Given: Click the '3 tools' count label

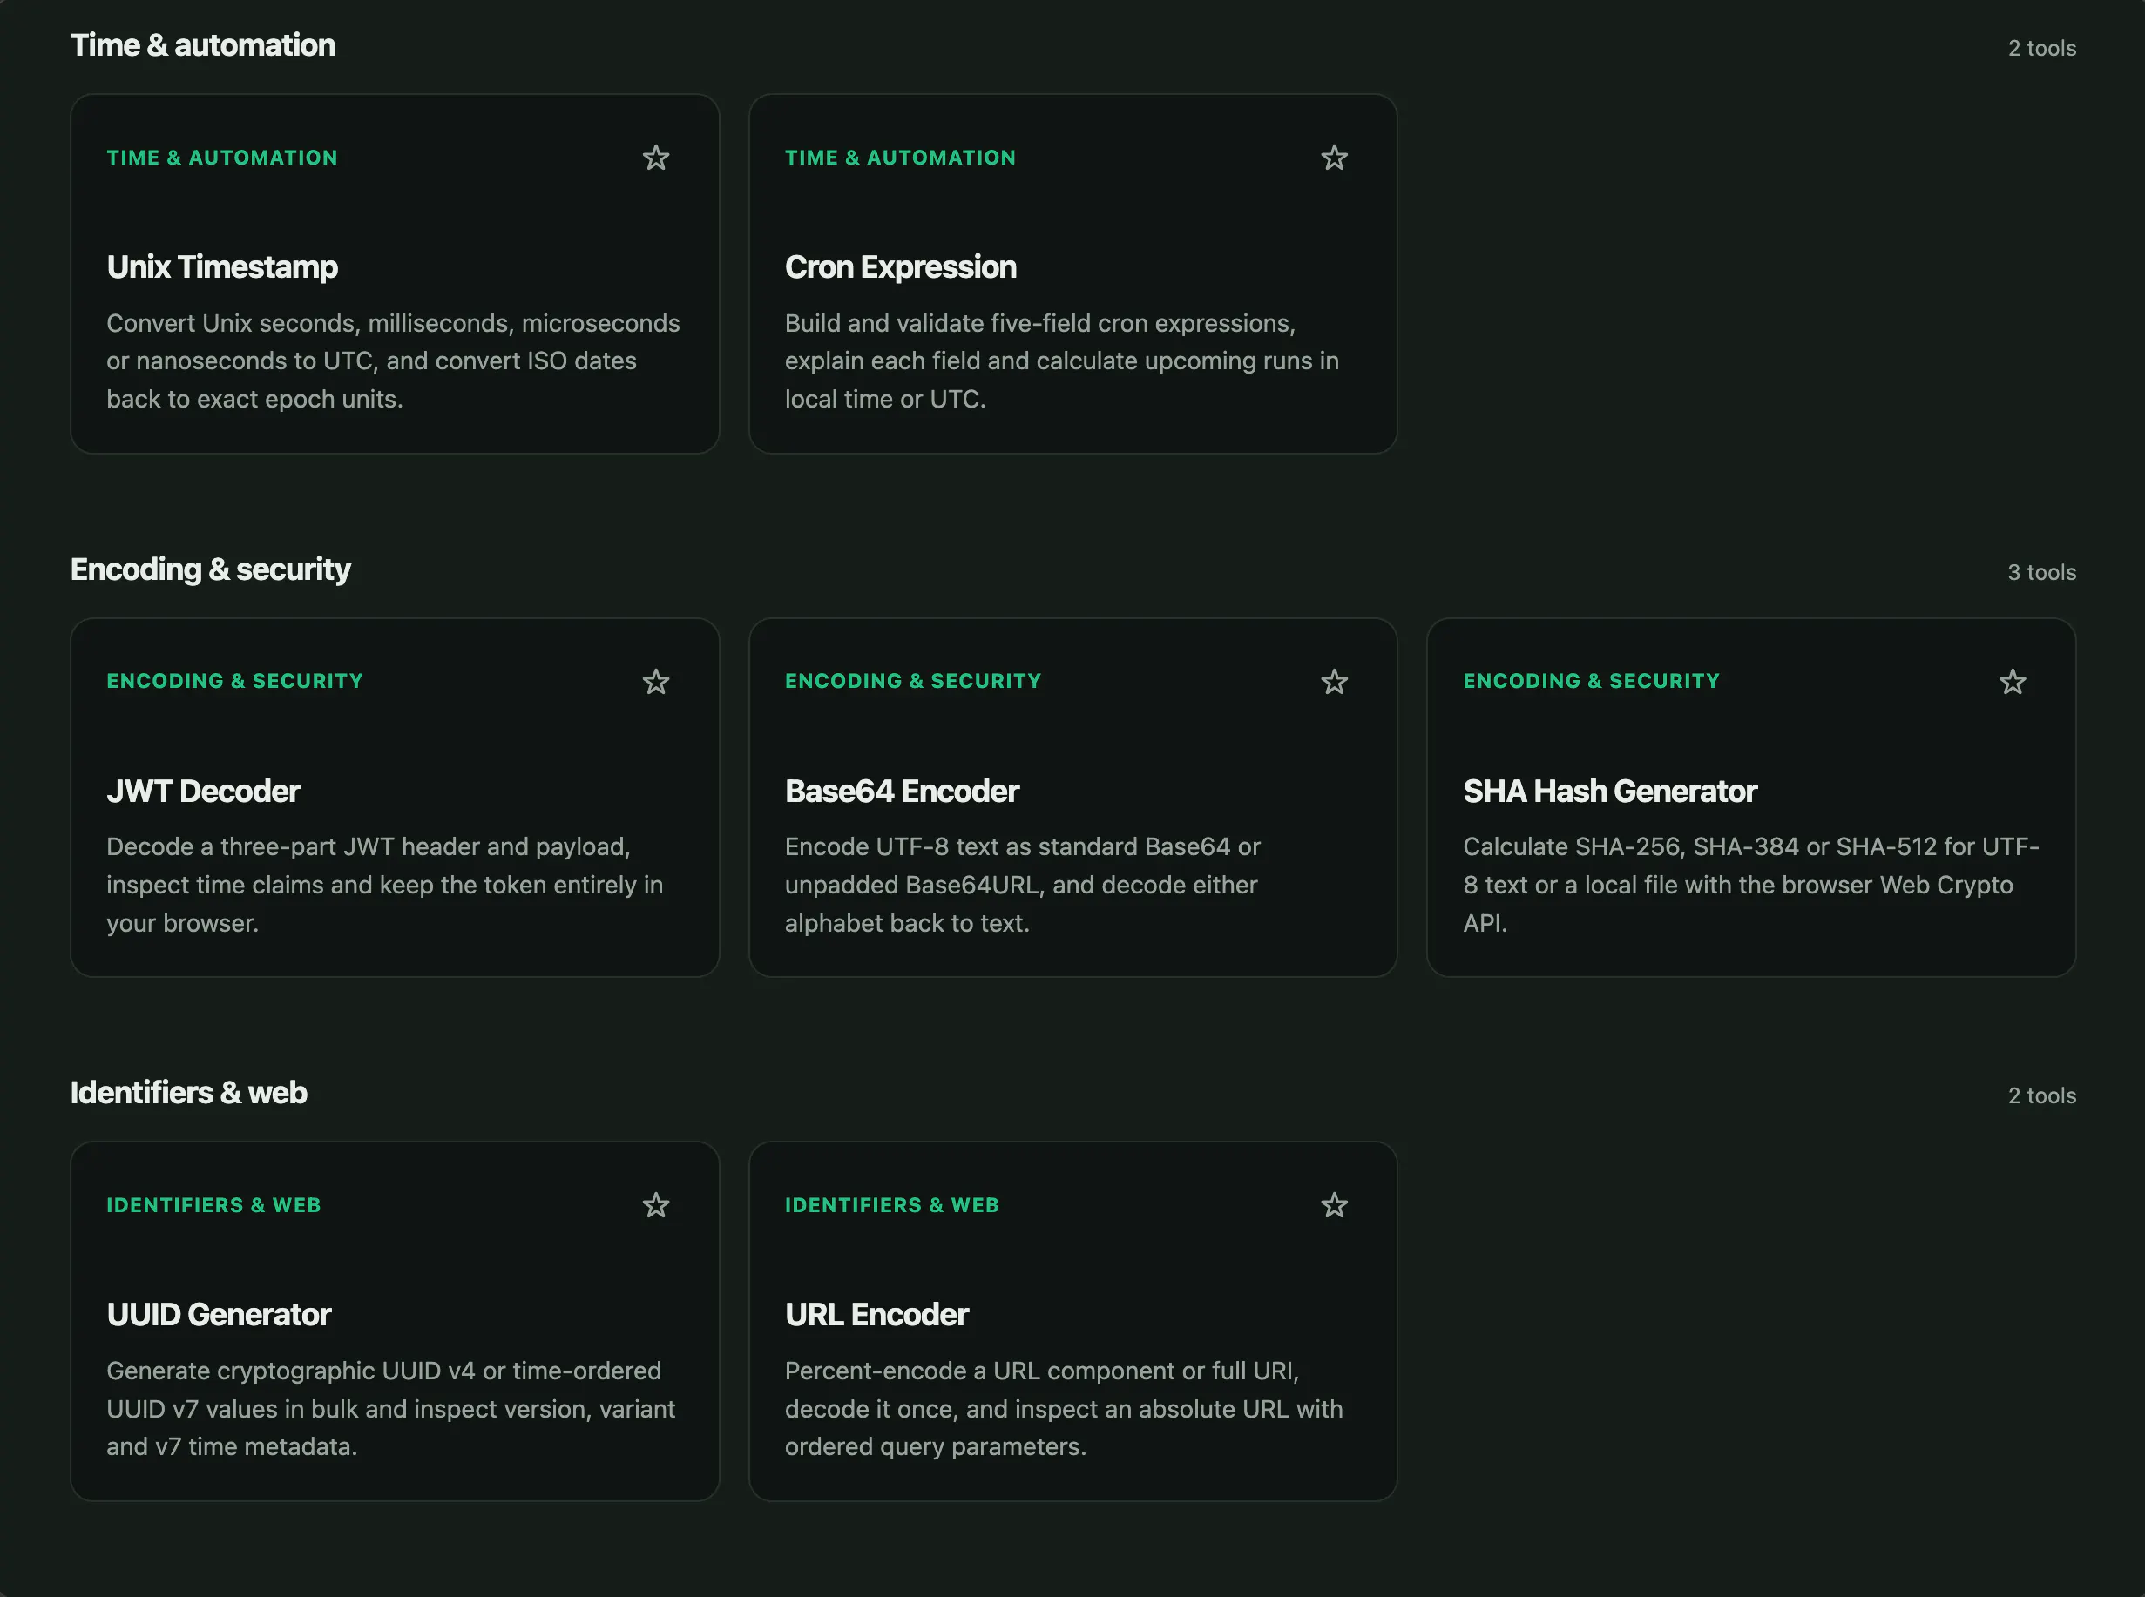Looking at the screenshot, I should pyautogui.click(x=2041, y=572).
